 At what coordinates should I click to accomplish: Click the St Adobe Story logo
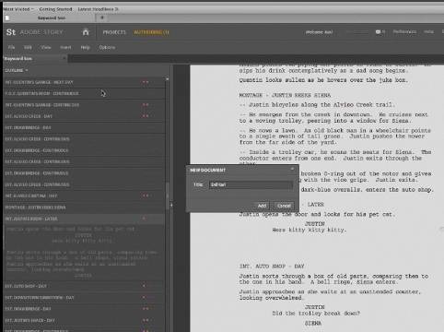(34, 32)
